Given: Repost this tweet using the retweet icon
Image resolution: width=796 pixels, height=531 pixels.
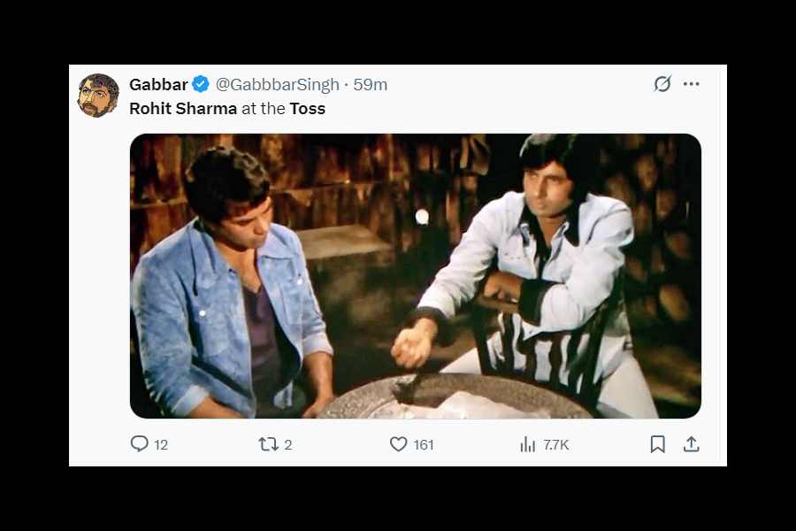Looking at the screenshot, I should (x=268, y=444).
